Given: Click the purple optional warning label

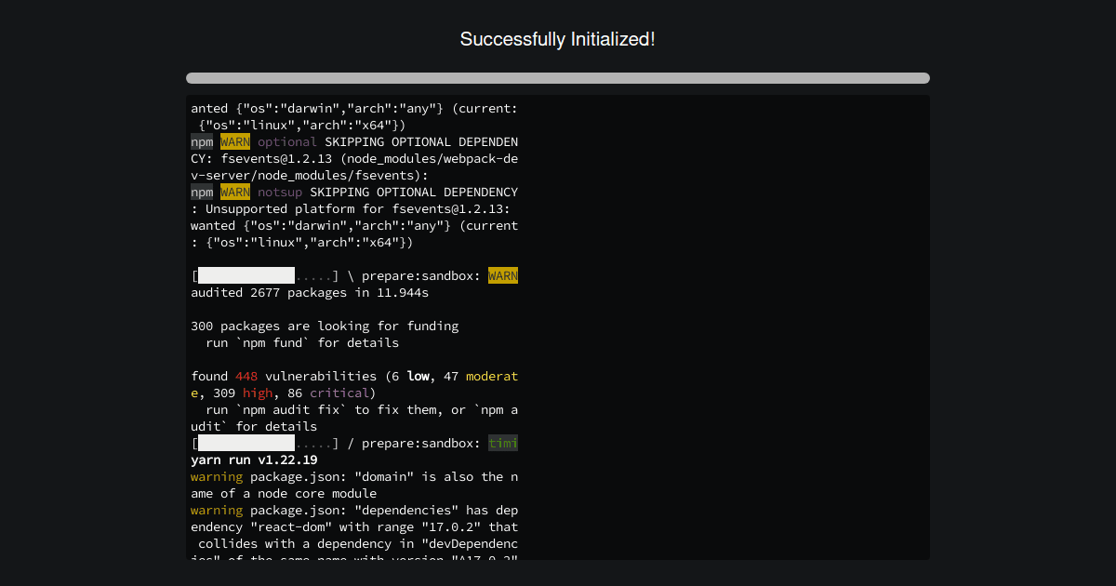Looking at the screenshot, I should (x=287, y=141).
